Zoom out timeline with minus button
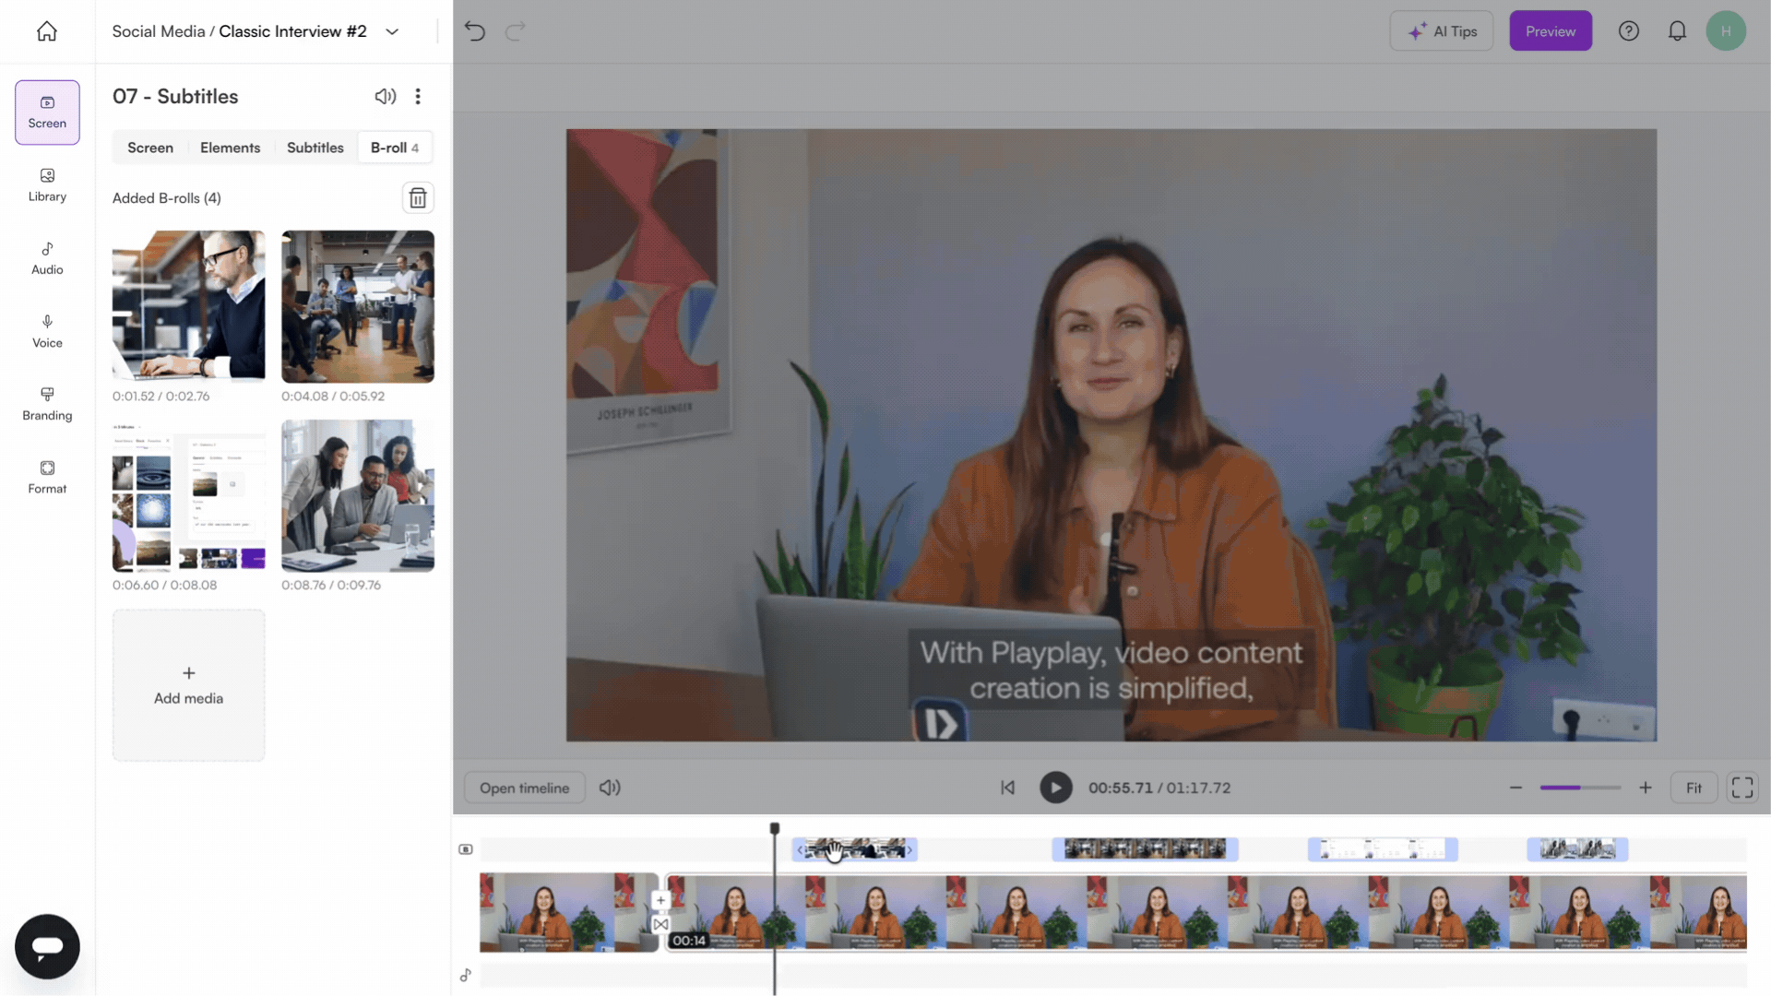 point(1515,788)
